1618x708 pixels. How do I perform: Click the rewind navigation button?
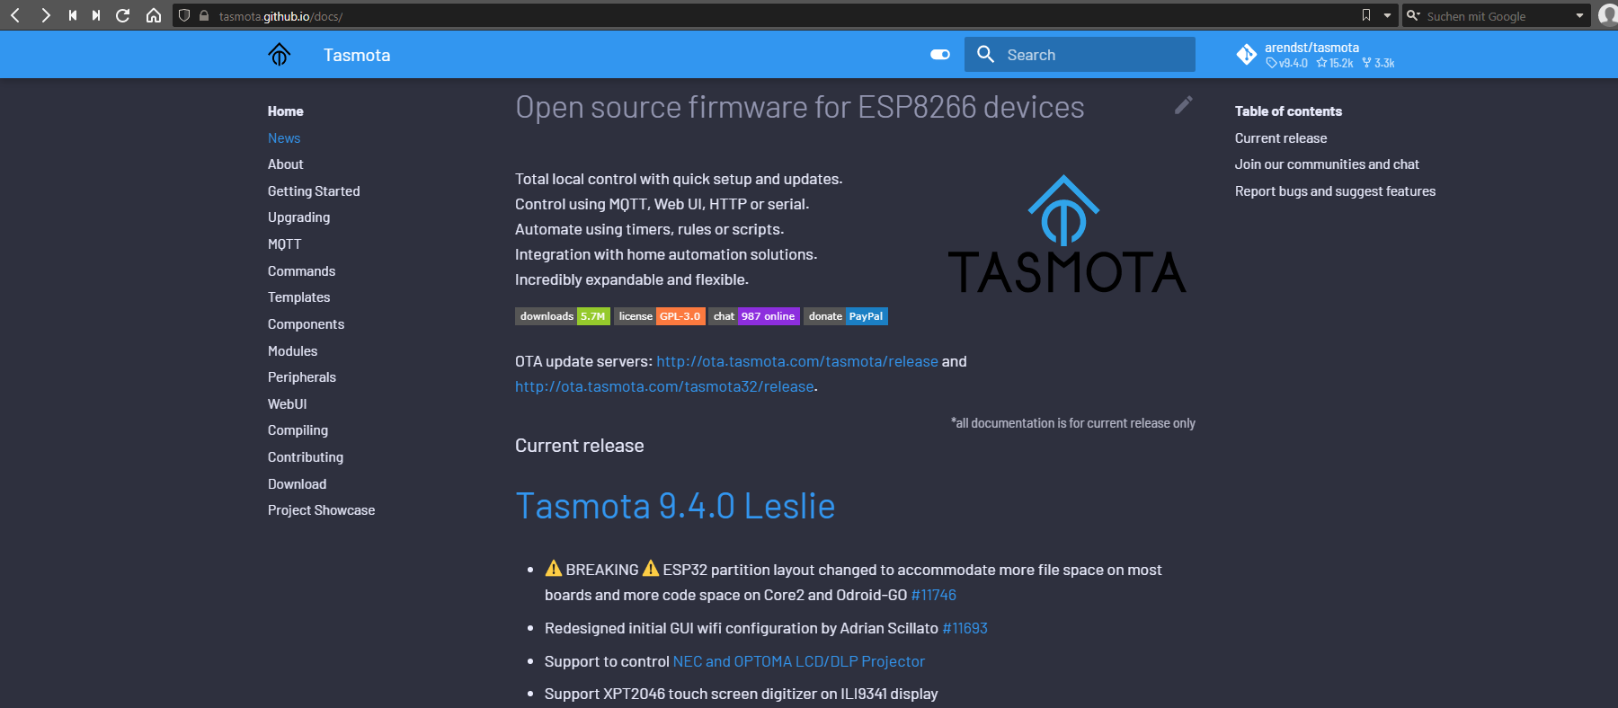[x=72, y=15]
